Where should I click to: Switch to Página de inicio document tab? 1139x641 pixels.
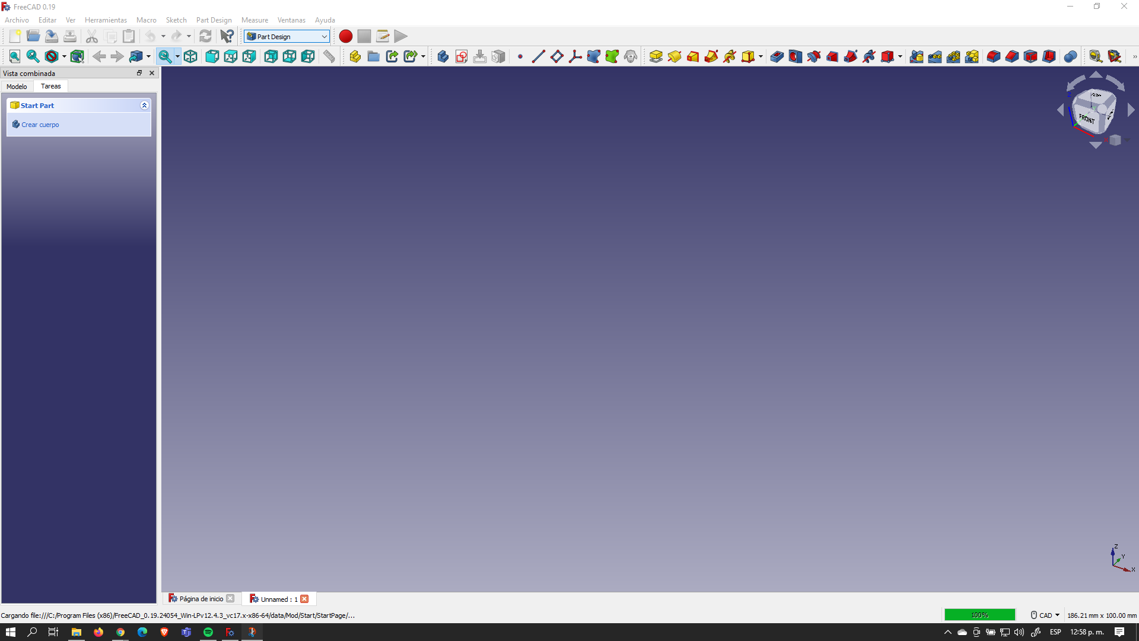[x=201, y=598]
